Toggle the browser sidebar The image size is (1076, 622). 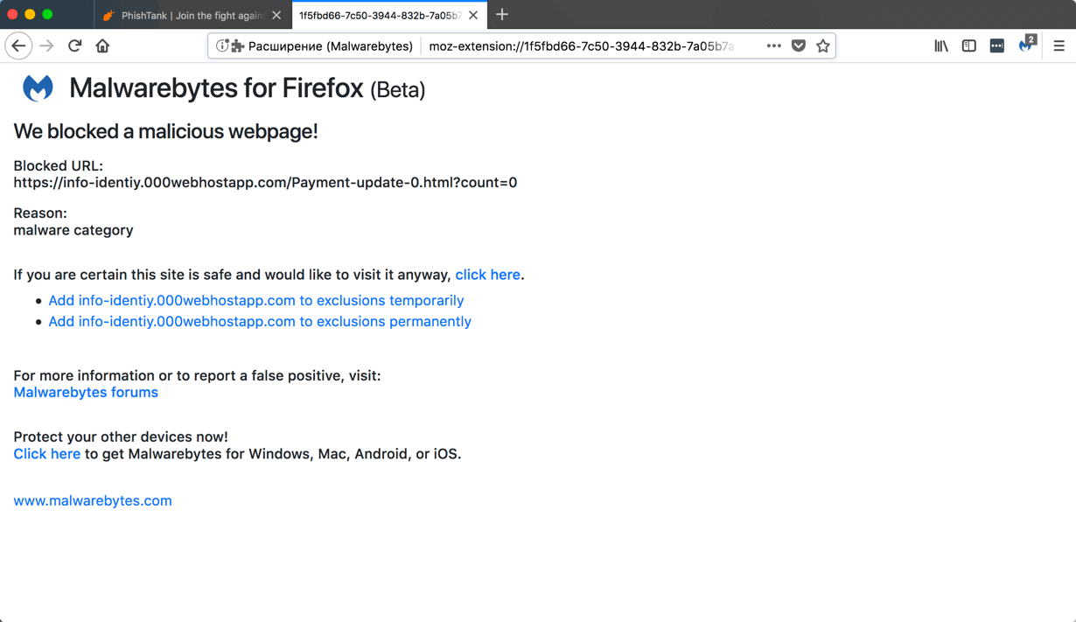pyautogui.click(x=968, y=45)
